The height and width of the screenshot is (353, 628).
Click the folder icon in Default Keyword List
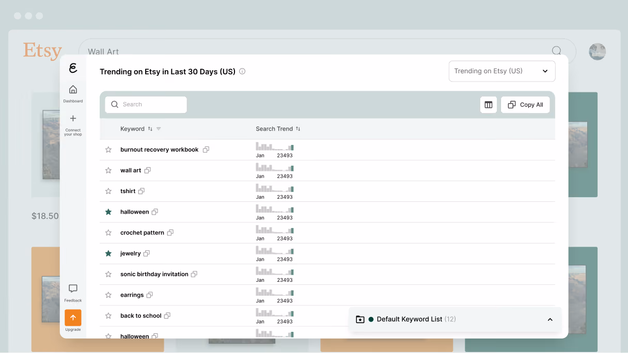click(360, 319)
